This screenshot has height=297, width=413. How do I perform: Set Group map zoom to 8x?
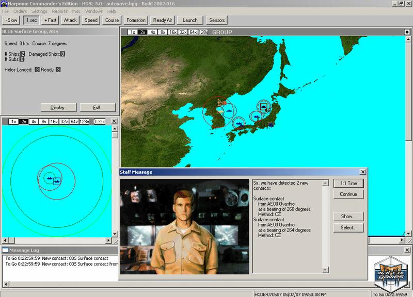pyautogui.click(x=163, y=32)
